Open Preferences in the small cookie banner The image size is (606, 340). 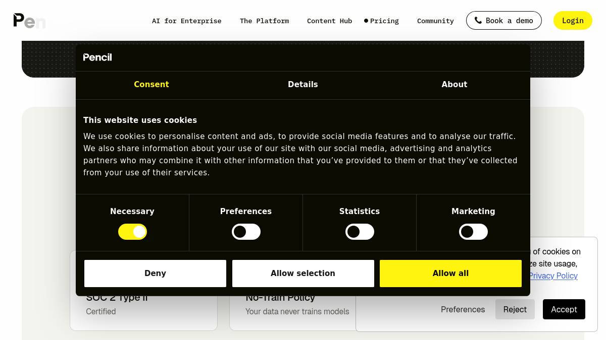coord(463,309)
